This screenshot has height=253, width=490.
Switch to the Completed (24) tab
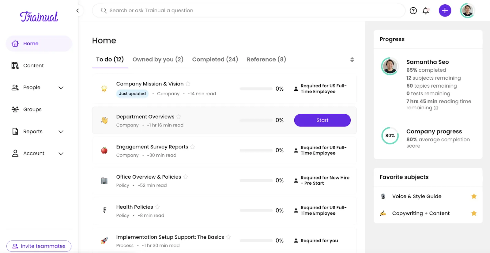point(215,59)
